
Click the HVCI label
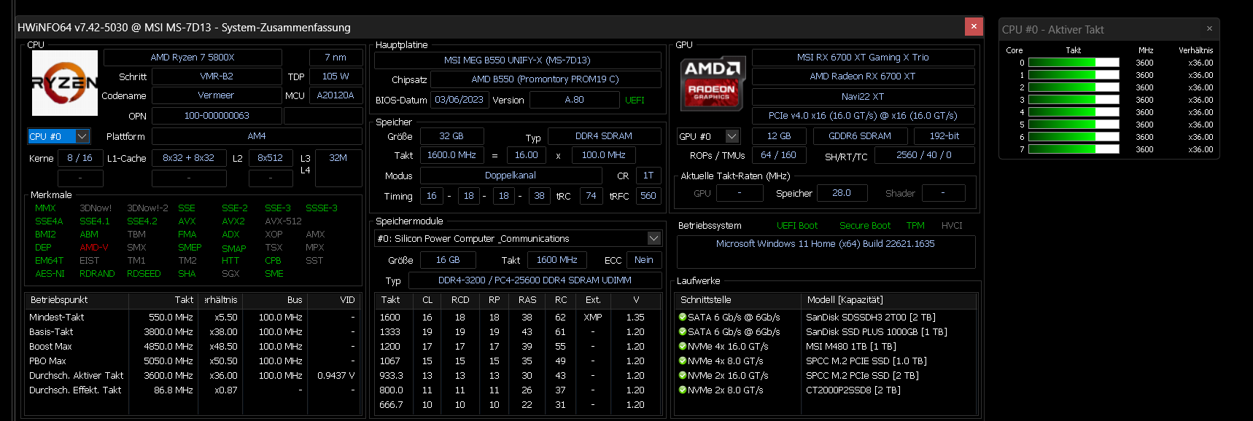coord(952,226)
